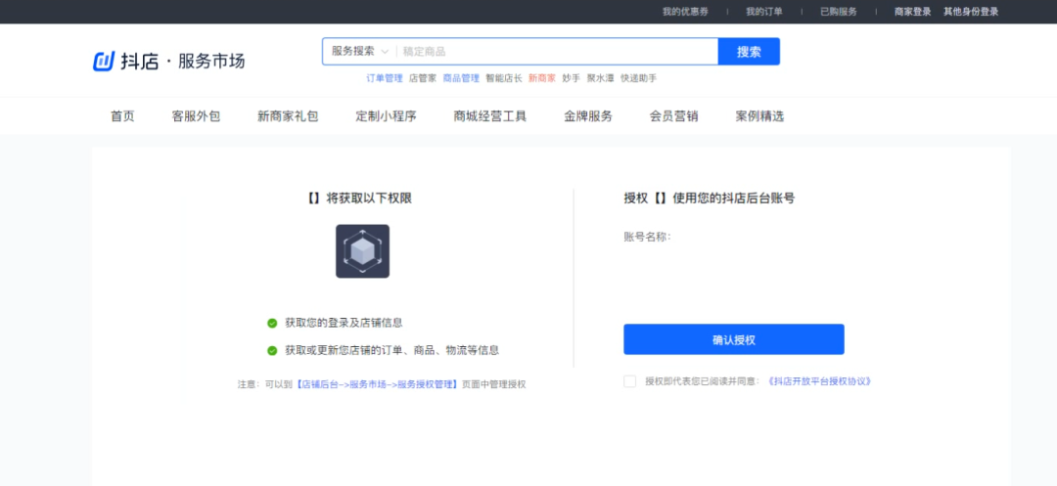
Task: Go to 首页 navigation tab
Action: (x=122, y=115)
